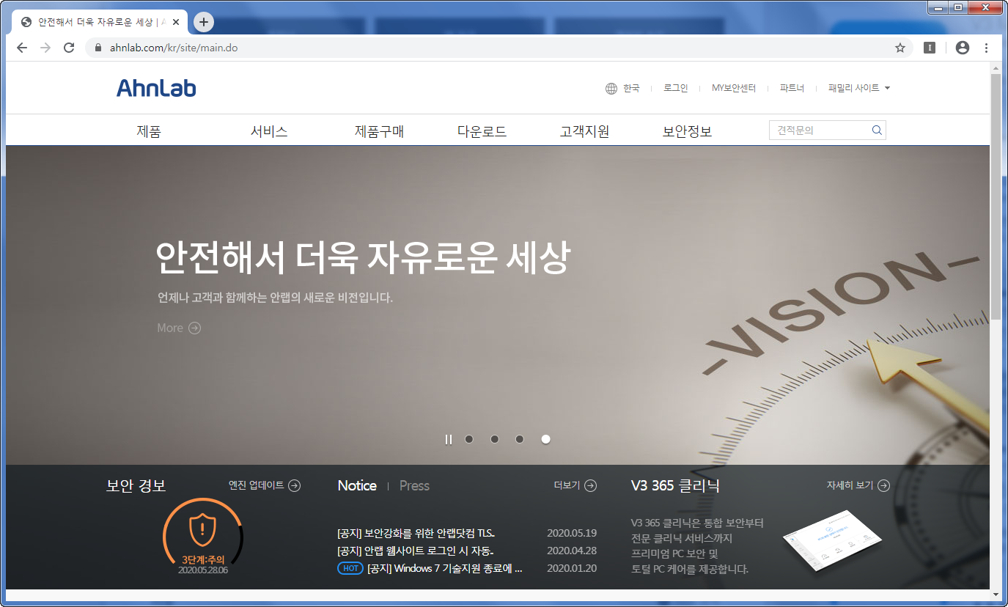This screenshot has width=1008, height=607.
Task: Select the fourth active slide dot
Action: [x=545, y=439]
